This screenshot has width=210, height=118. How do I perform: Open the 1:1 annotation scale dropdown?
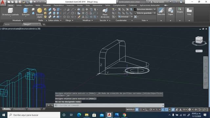pos(185,109)
